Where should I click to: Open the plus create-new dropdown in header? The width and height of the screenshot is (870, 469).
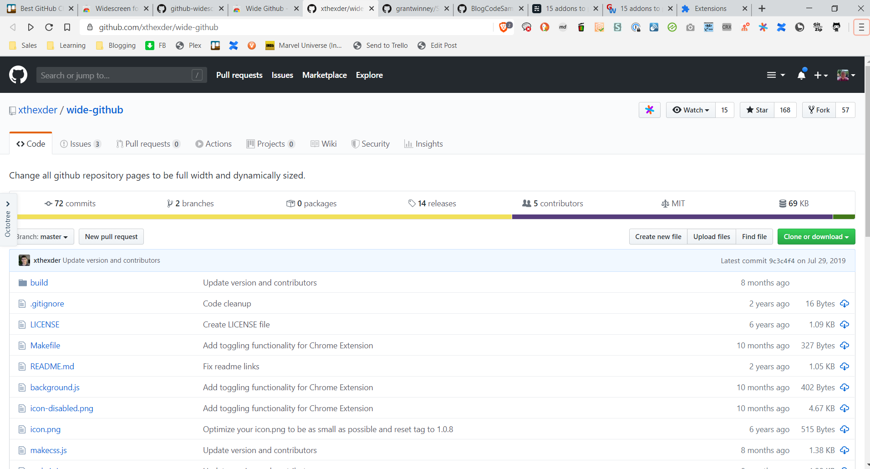pyautogui.click(x=820, y=75)
